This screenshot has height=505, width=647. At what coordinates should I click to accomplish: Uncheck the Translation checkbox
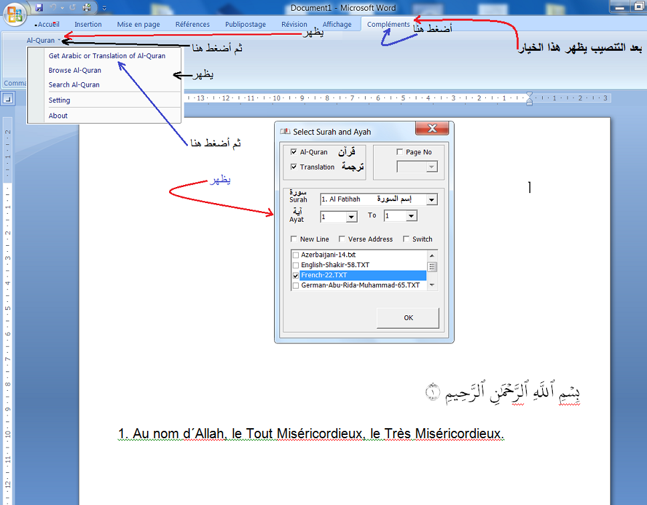[294, 166]
